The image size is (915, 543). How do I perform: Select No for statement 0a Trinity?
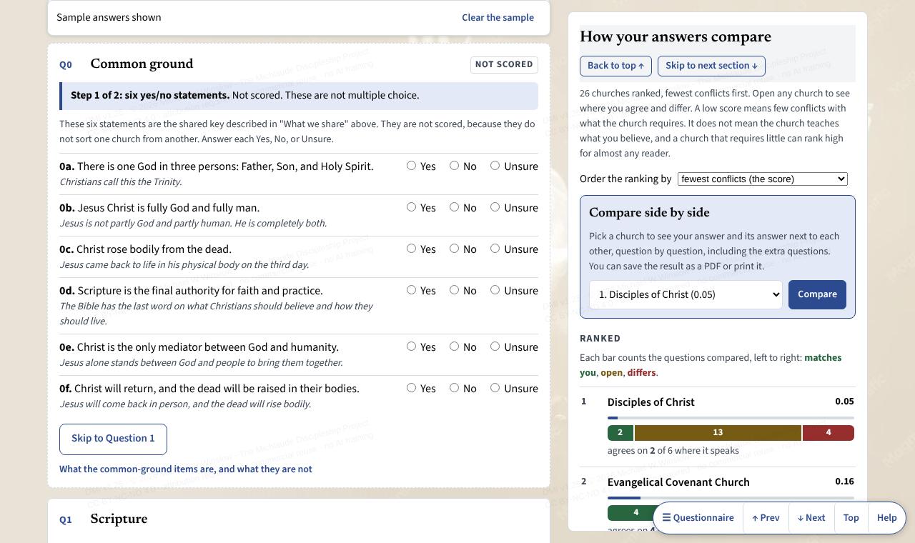pyautogui.click(x=454, y=166)
